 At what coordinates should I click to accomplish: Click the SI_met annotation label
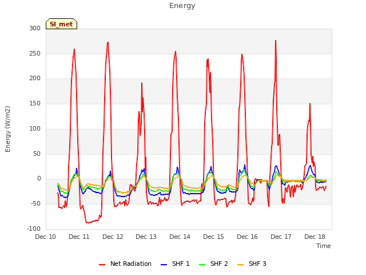point(61,24)
